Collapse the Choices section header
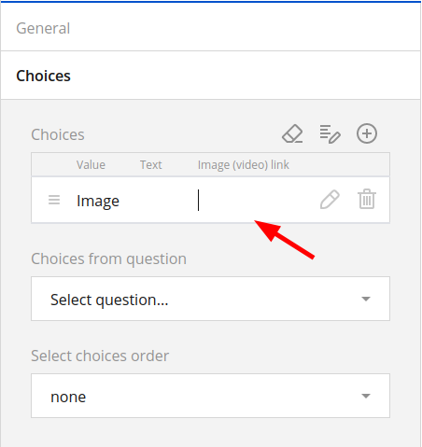Image resolution: width=422 pixels, height=447 pixels. 211,76
